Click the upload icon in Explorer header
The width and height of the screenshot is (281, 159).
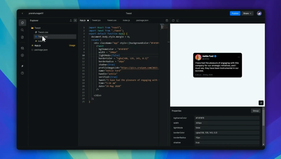point(71,21)
